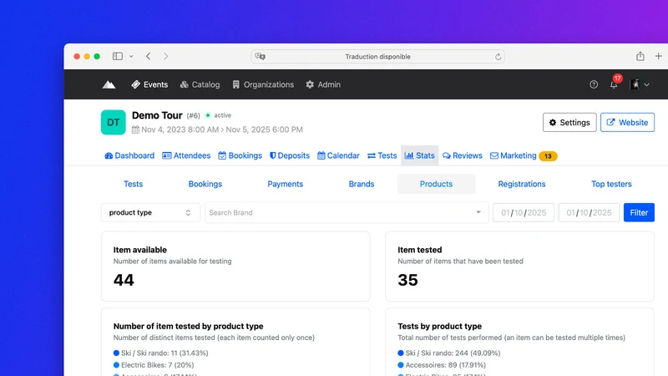This screenshot has width=668, height=376.
Task: Toggle Ski / Ski rando 244 legend item
Action: point(449,353)
